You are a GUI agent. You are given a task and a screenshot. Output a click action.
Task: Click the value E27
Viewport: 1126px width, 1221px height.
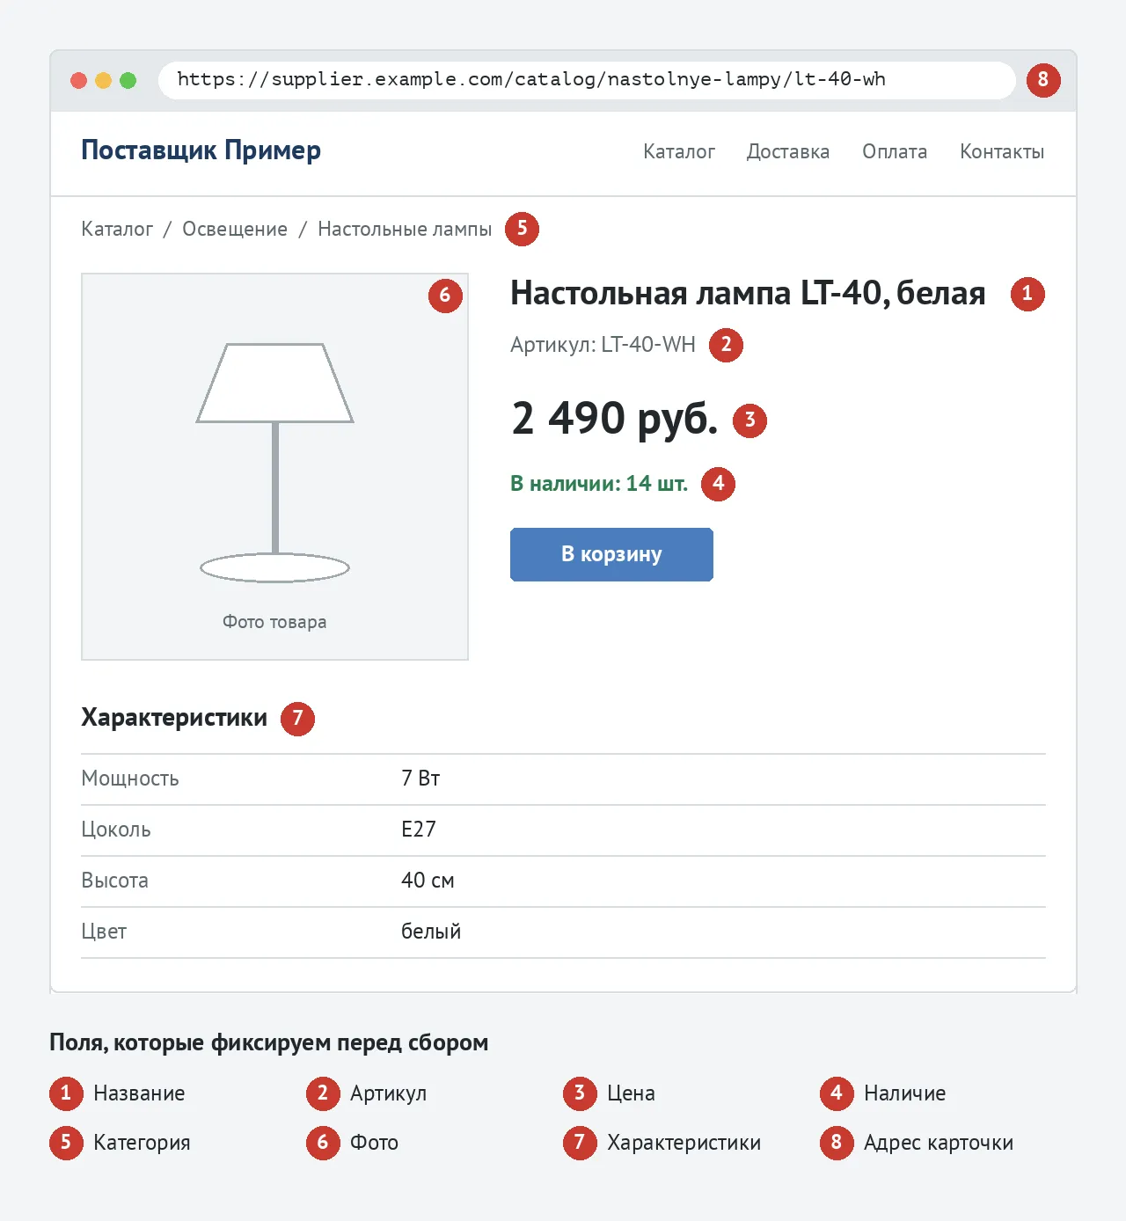tap(419, 830)
